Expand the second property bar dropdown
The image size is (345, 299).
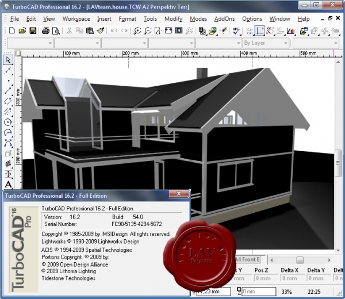[x=97, y=43]
